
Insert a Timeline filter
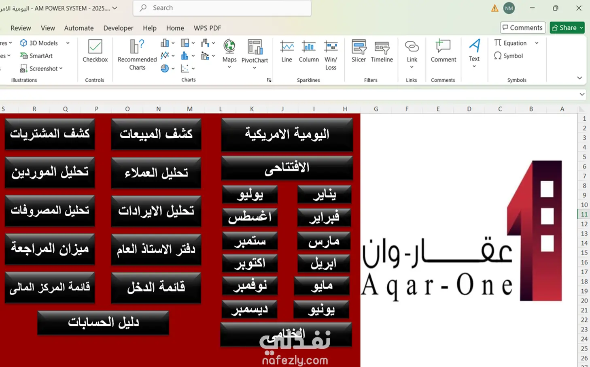point(382,51)
